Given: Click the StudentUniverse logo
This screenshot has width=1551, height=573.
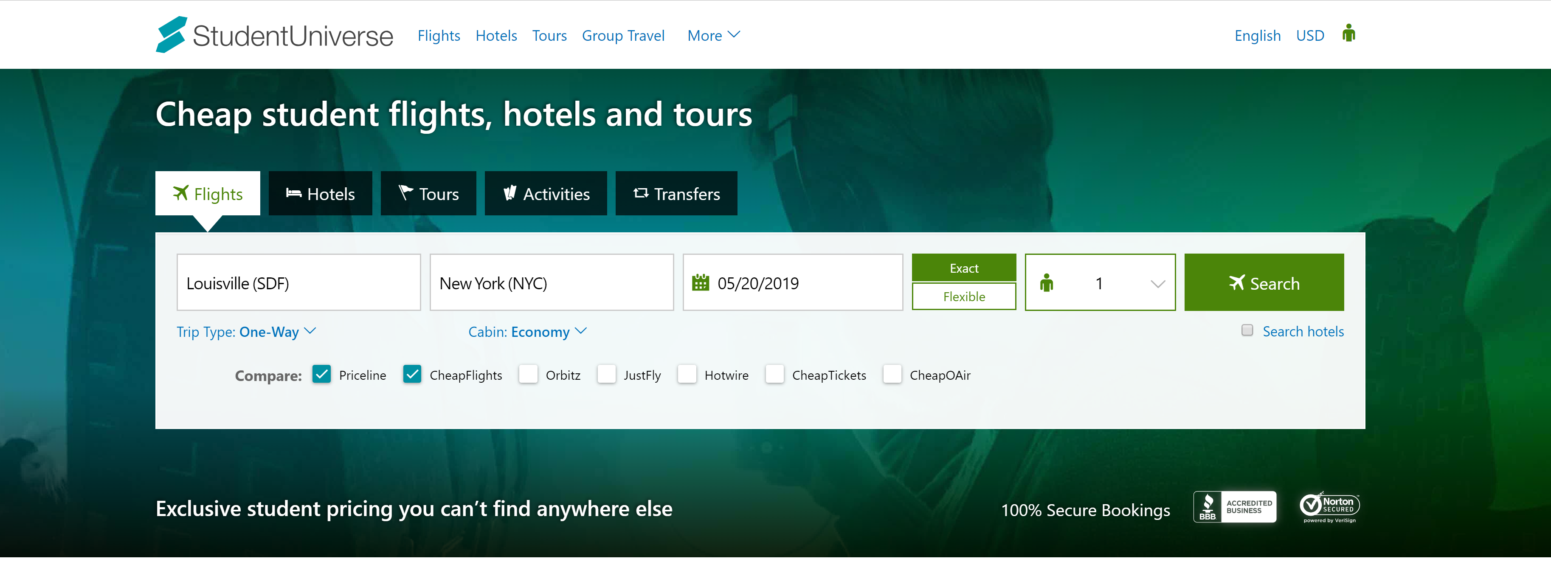Looking at the screenshot, I should pyautogui.click(x=275, y=35).
